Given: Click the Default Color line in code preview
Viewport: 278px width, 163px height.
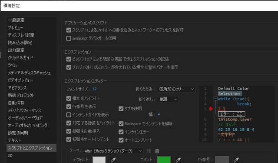Looking at the screenshot, I should tap(234, 89).
